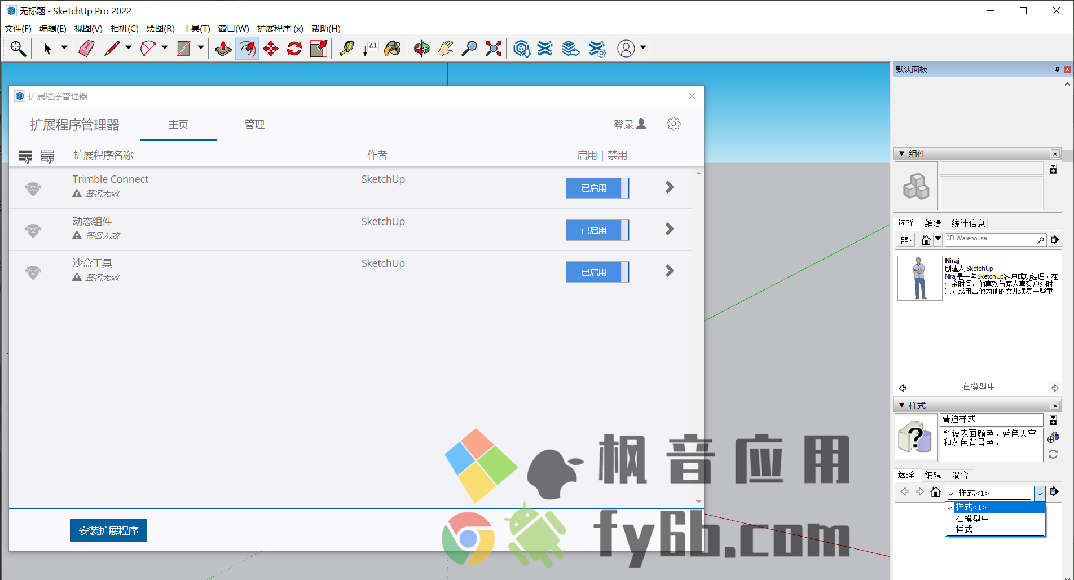
Task: Open Select tool dropdown arrow
Action: pyautogui.click(x=64, y=48)
